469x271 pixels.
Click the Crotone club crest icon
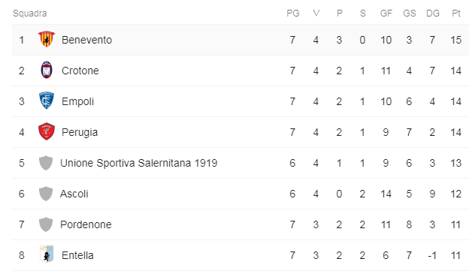(47, 70)
